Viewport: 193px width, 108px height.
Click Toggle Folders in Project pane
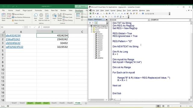pyautogui.click(x=96, y=23)
